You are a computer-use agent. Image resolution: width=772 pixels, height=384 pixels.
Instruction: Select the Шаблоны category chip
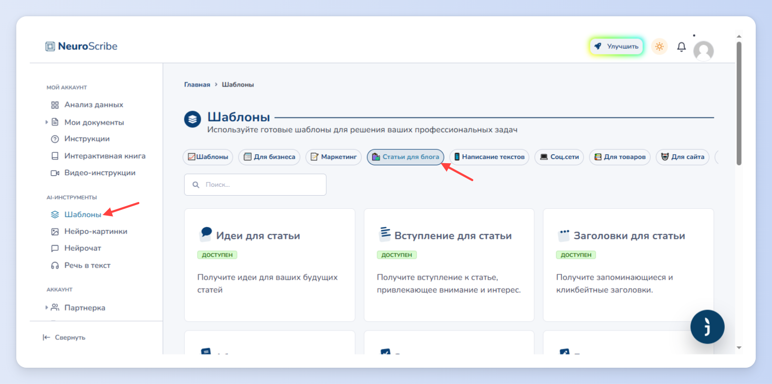tap(208, 157)
